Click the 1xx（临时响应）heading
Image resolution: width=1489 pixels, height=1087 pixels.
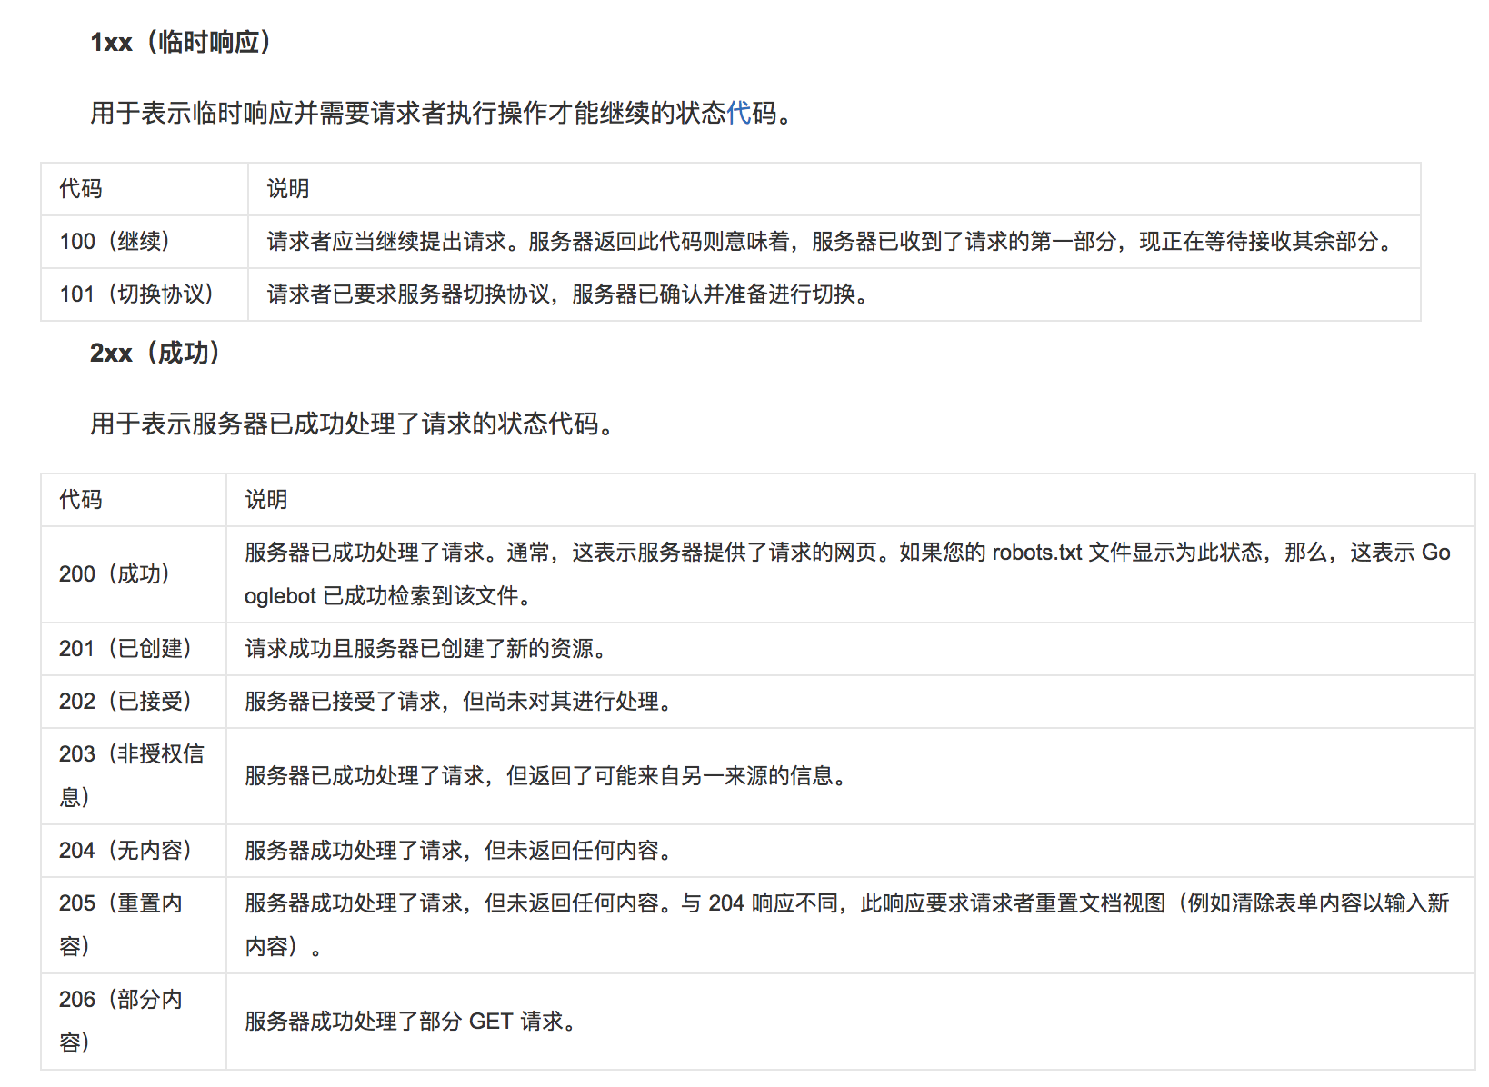pos(180,43)
